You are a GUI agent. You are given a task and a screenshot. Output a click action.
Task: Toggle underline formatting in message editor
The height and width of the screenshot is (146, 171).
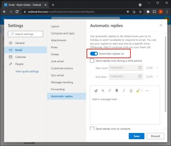(x=131, y=91)
